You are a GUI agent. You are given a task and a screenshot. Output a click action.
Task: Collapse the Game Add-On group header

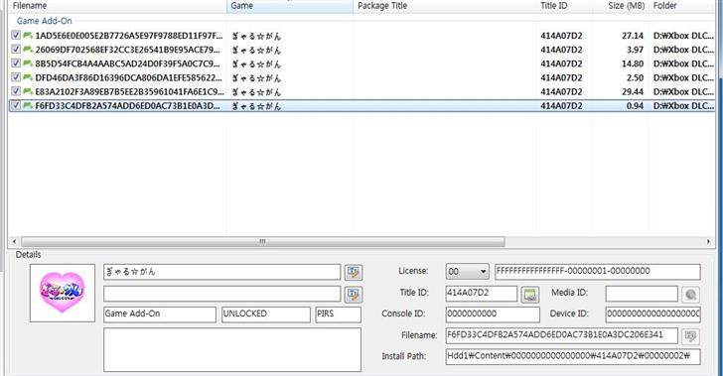(x=45, y=21)
